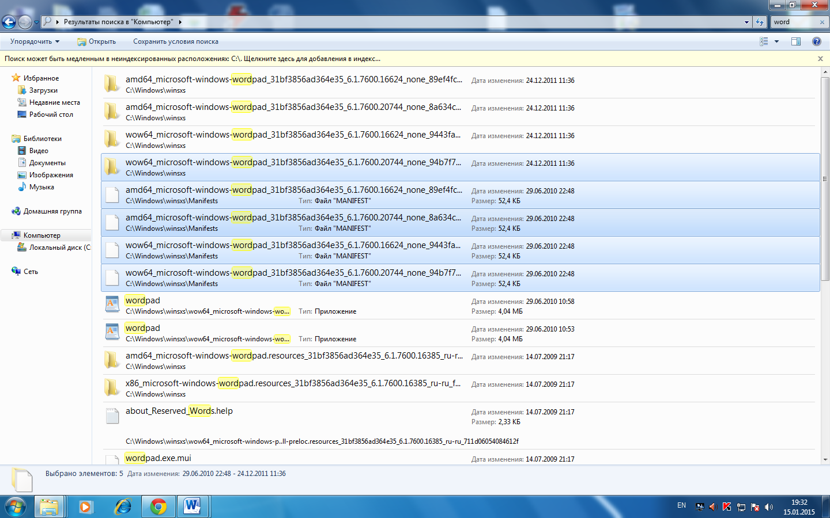This screenshot has height=518, width=830.
Task: Select folder amd64 wordpad 20744_none_8a634c in winsxs
Action: tap(460, 112)
